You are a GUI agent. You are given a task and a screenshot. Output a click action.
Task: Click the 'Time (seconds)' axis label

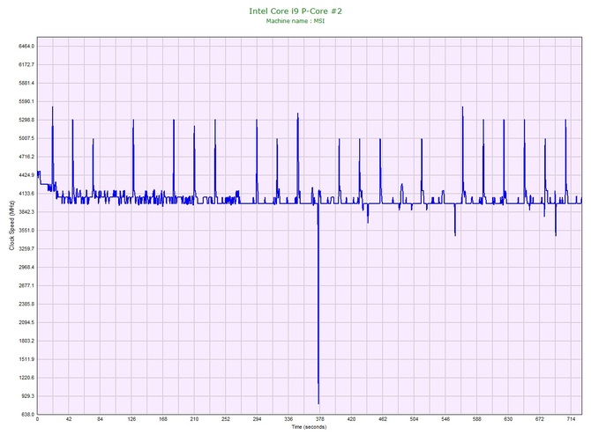[x=309, y=427]
